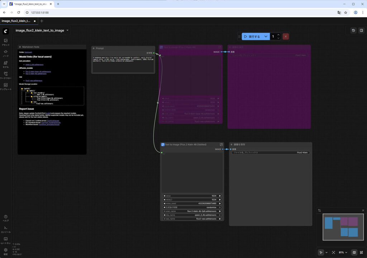Open the Assets (アセット) sidebar panel
This screenshot has height=258, width=367.
[6, 42]
